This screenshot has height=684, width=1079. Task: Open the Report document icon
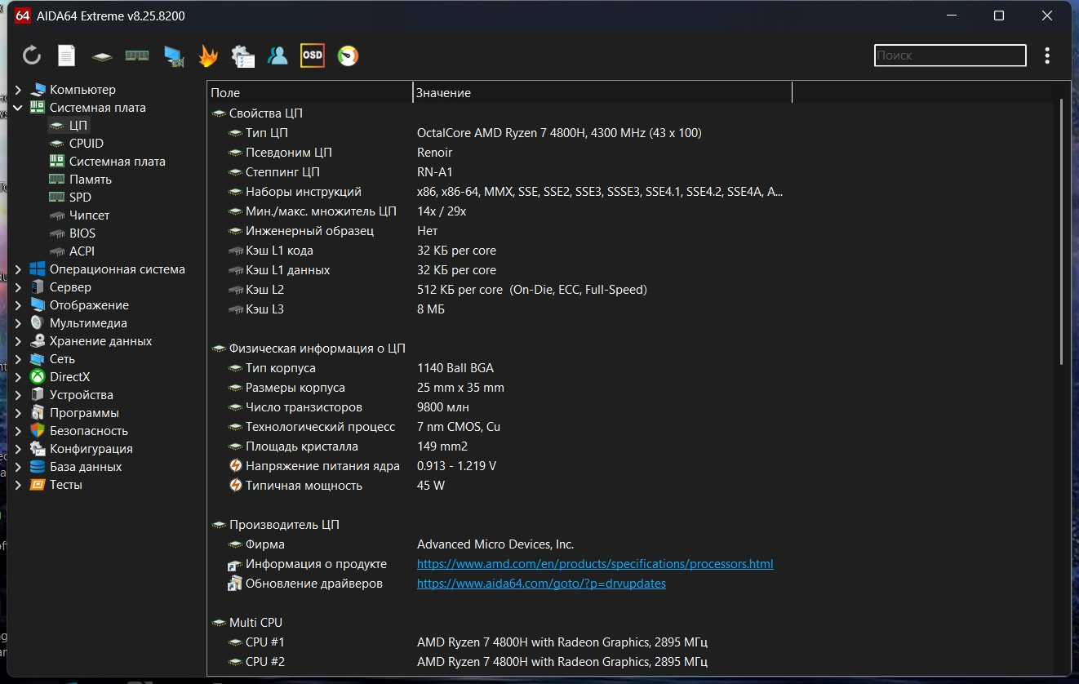pos(66,56)
